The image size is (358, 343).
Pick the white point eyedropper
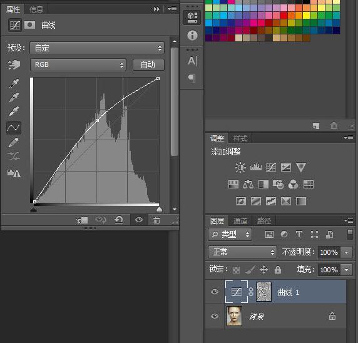click(x=14, y=111)
